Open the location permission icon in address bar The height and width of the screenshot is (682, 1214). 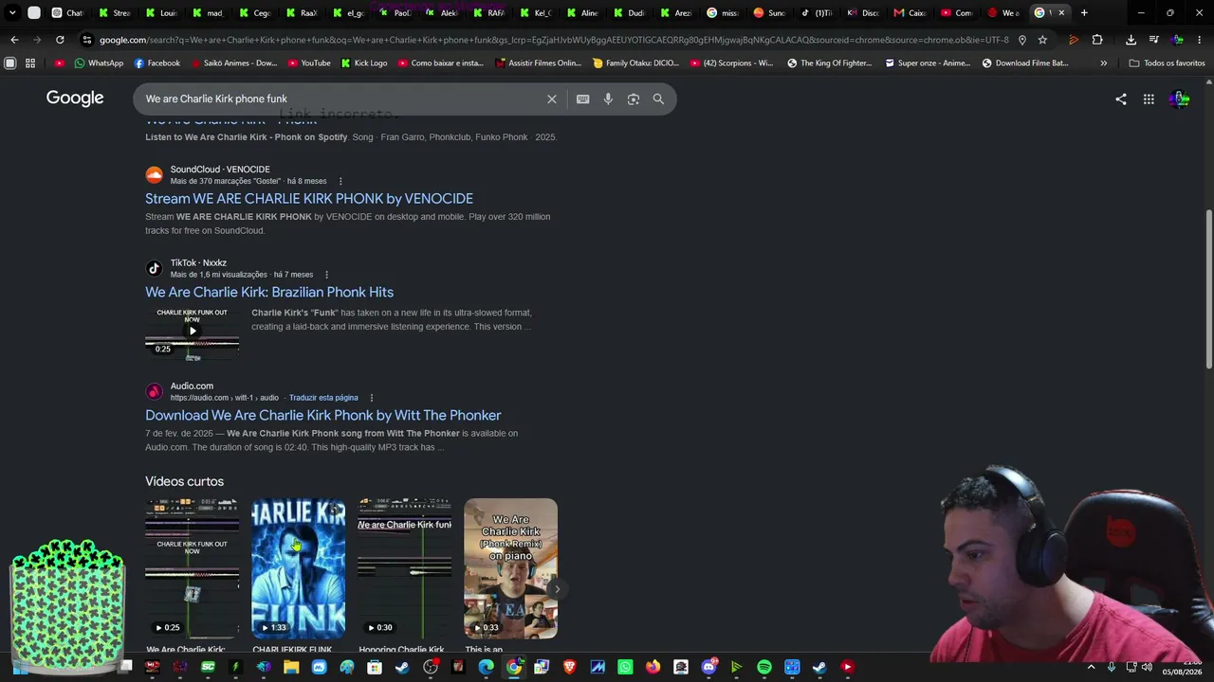point(1021,40)
